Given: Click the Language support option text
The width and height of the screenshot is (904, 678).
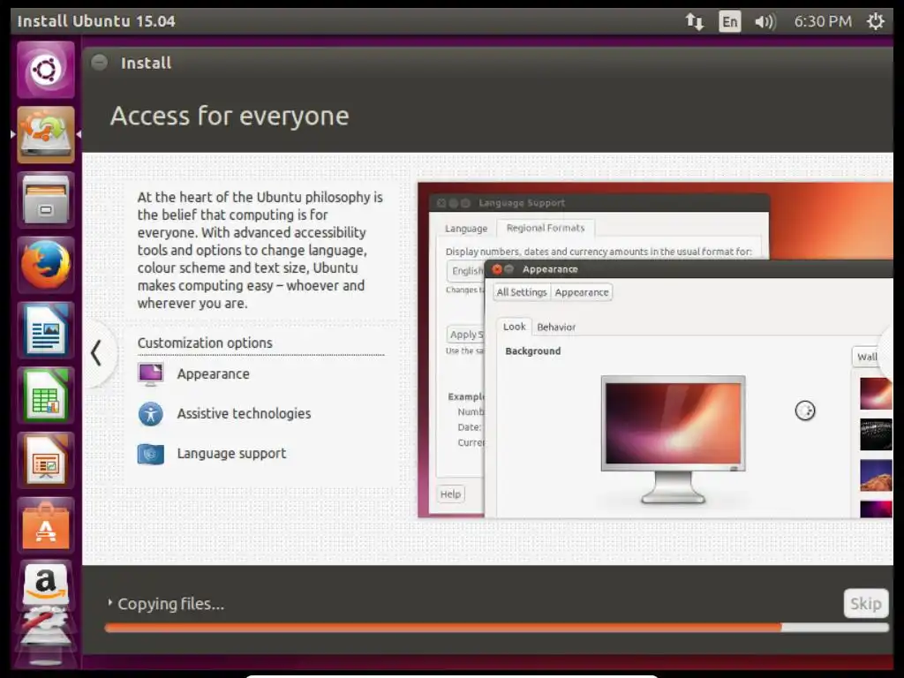Looking at the screenshot, I should tap(231, 454).
